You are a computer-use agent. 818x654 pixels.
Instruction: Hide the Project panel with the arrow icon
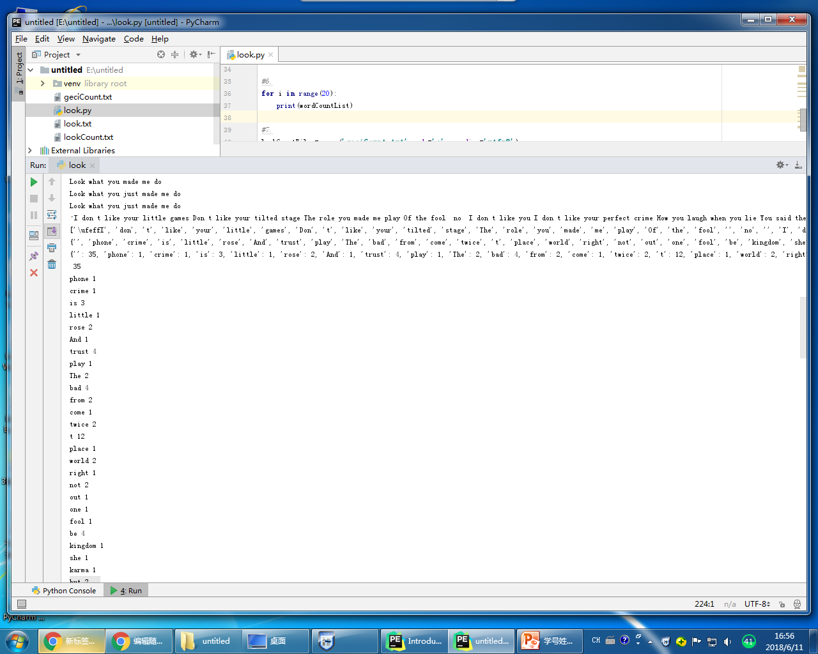click(x=212, y=55)
